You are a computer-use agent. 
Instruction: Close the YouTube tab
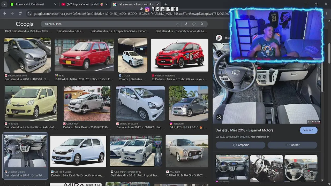pos(106,4)
